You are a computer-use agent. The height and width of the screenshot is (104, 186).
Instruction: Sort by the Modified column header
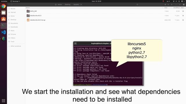(x=176, y=8)
